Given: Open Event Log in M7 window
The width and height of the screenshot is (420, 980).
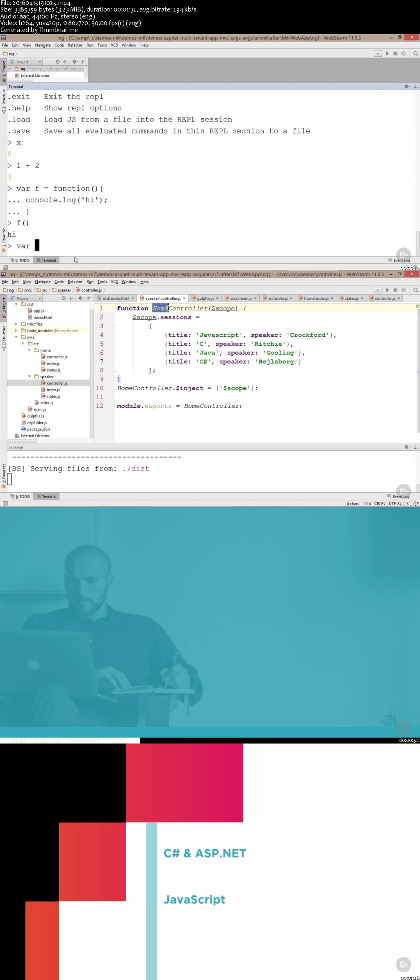Looking at the screenshot, I should pyautogui.click(x=399, y=496).
